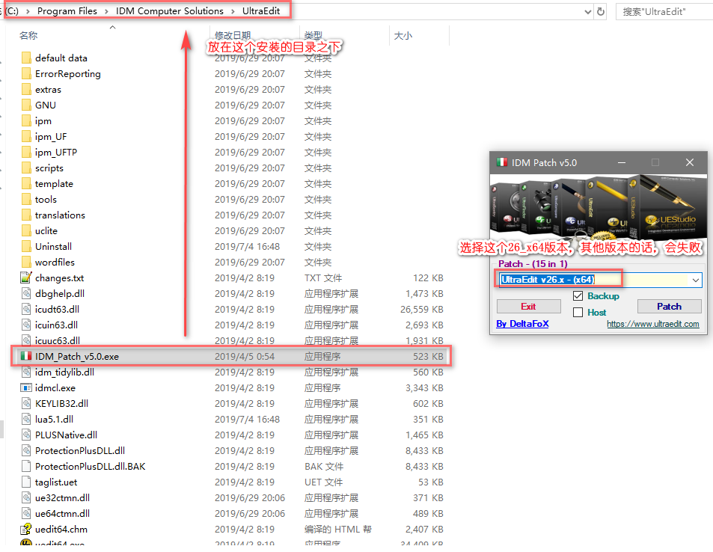Screen dimensions: 713x552
Task: Click the refresh icon beside address bar
Action: (601, 11)
